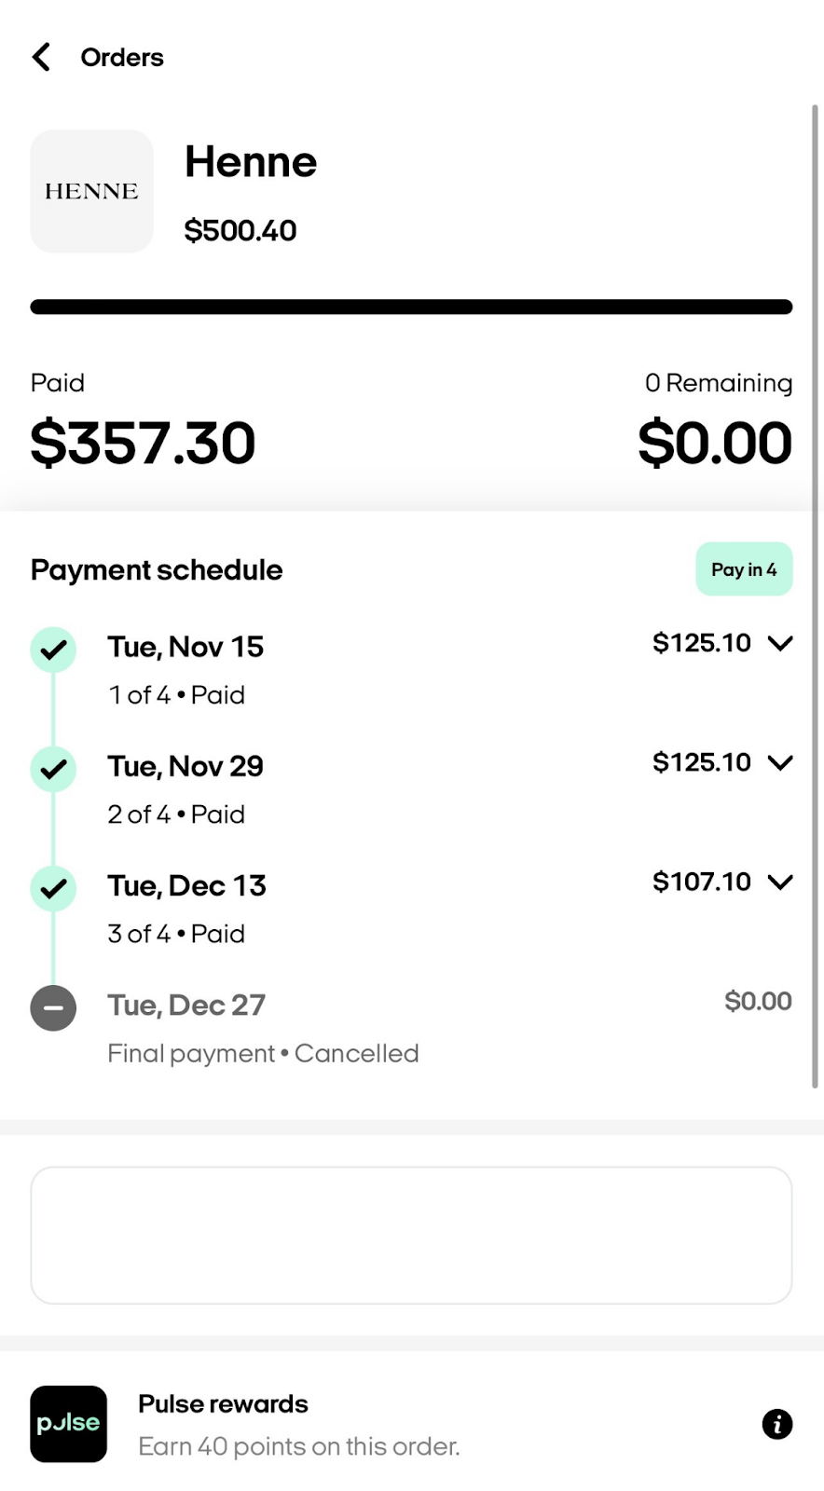Screen dimensions: 824x1491
Task: Tap the back arrow icon
Action: click(x=41, y=57)
